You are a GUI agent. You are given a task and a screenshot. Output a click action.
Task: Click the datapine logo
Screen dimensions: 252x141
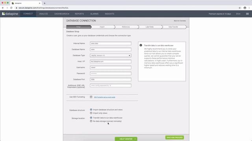(x=10, y=14)
